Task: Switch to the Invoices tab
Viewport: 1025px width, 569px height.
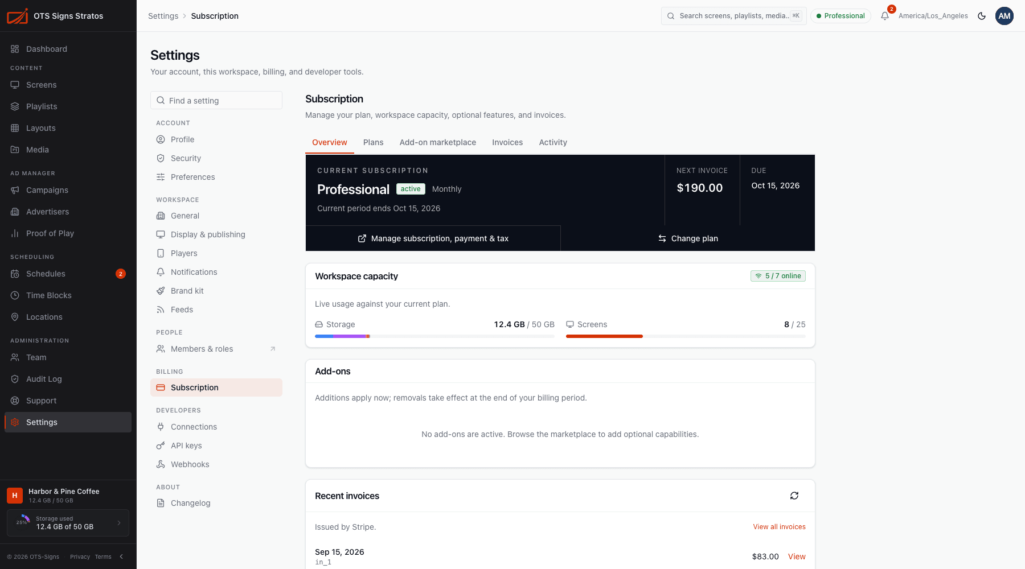Action: pos(507,142)
